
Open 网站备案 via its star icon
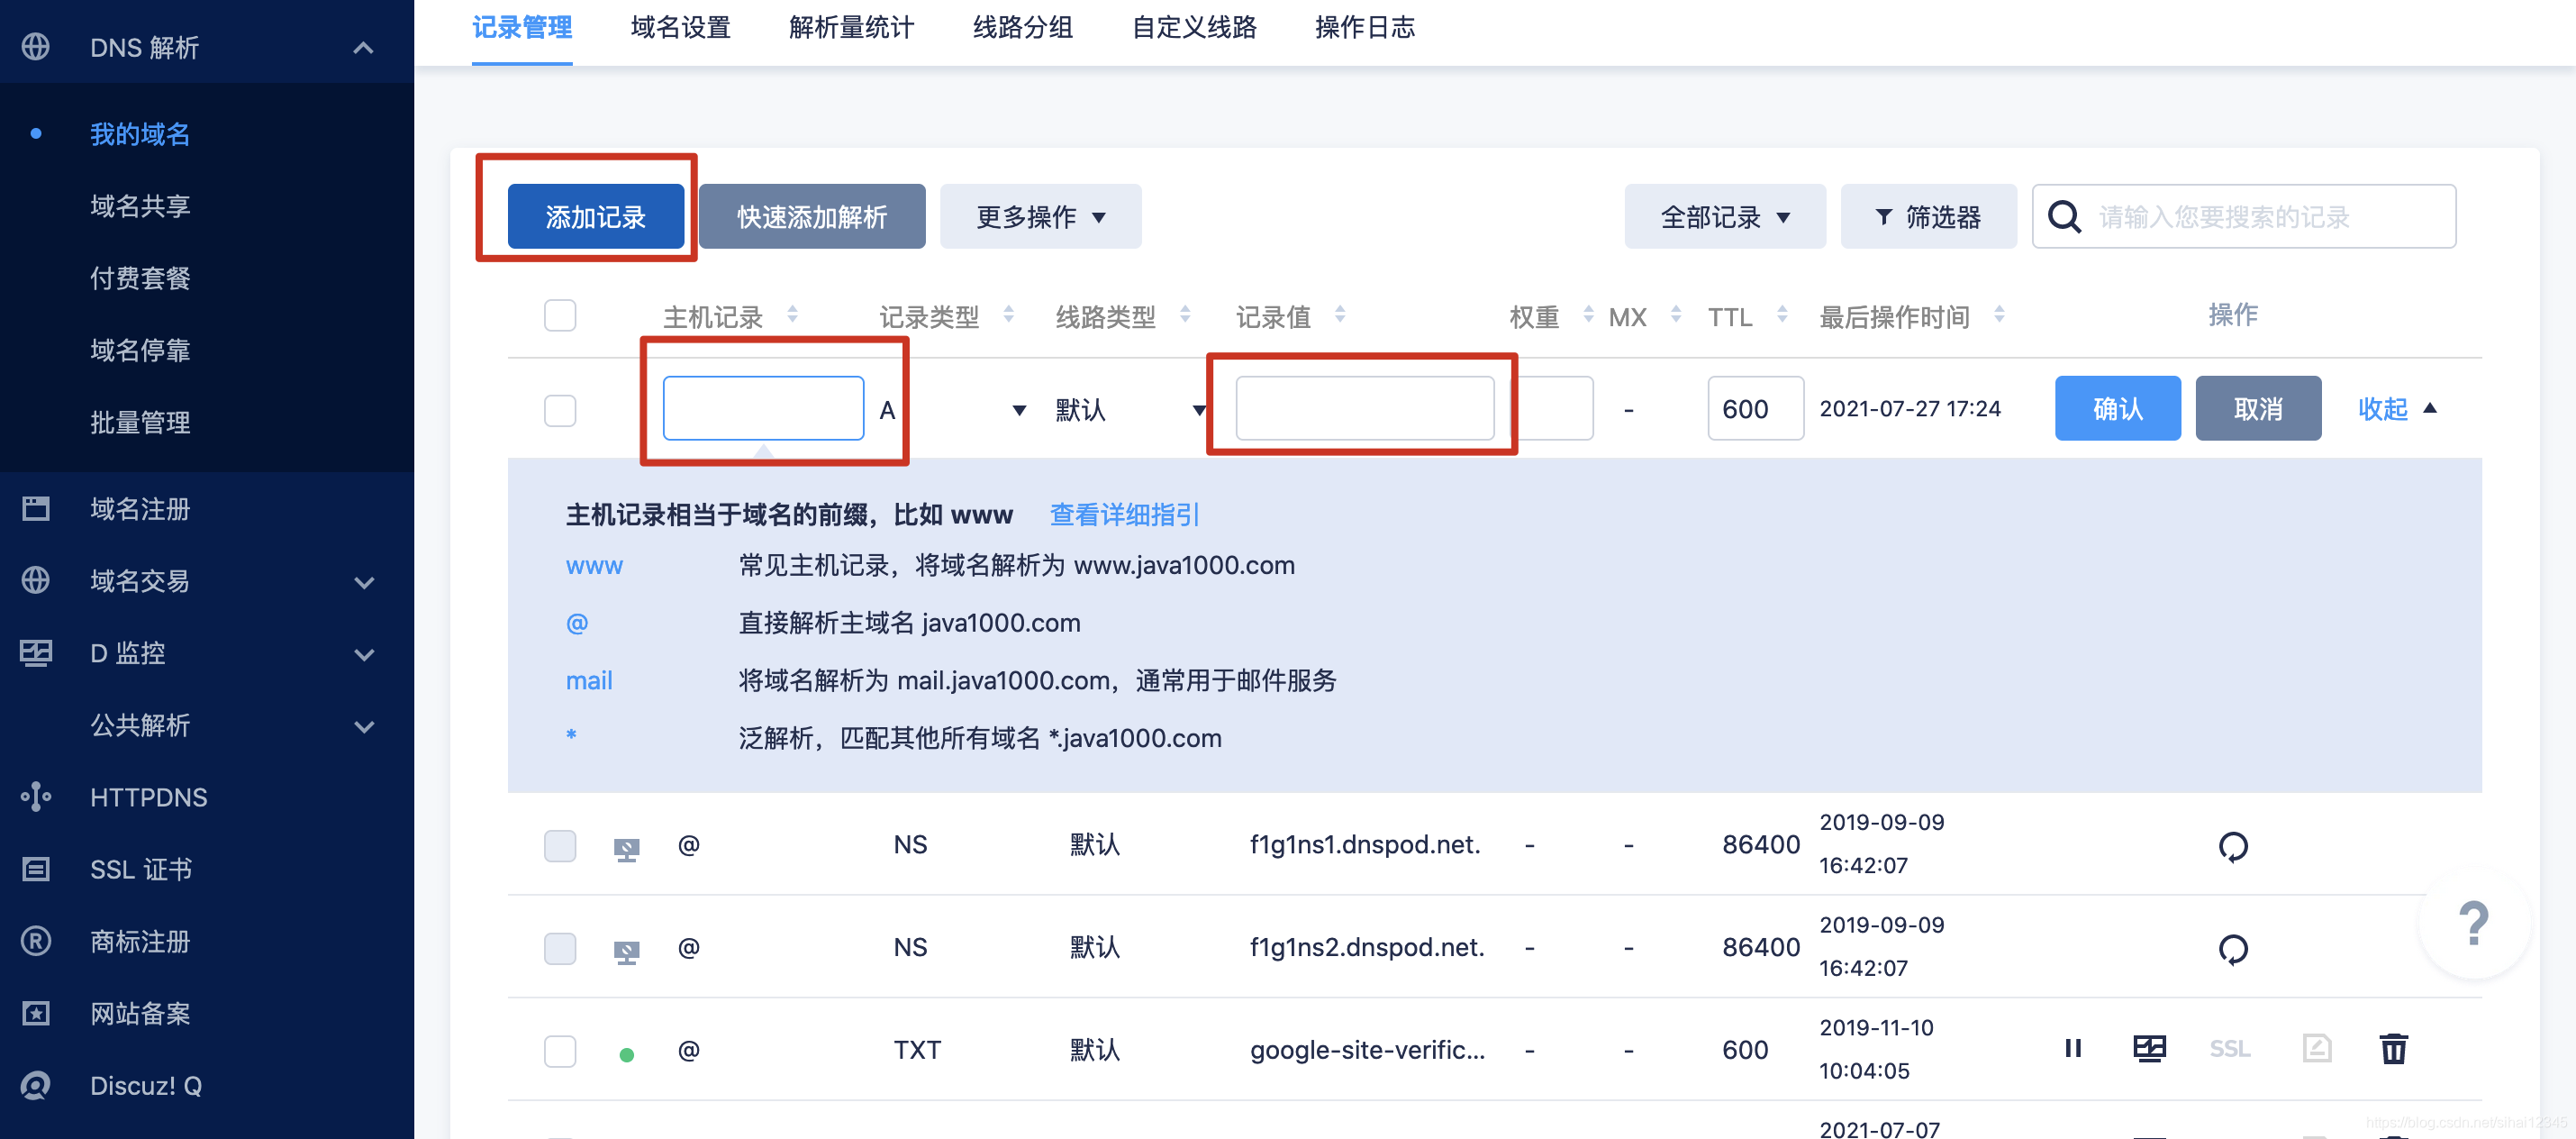point(36,1013)
